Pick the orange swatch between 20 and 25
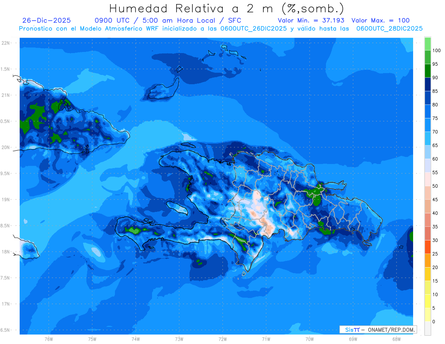This screenshot has width=445, height=344. click(x=428, y=261)
